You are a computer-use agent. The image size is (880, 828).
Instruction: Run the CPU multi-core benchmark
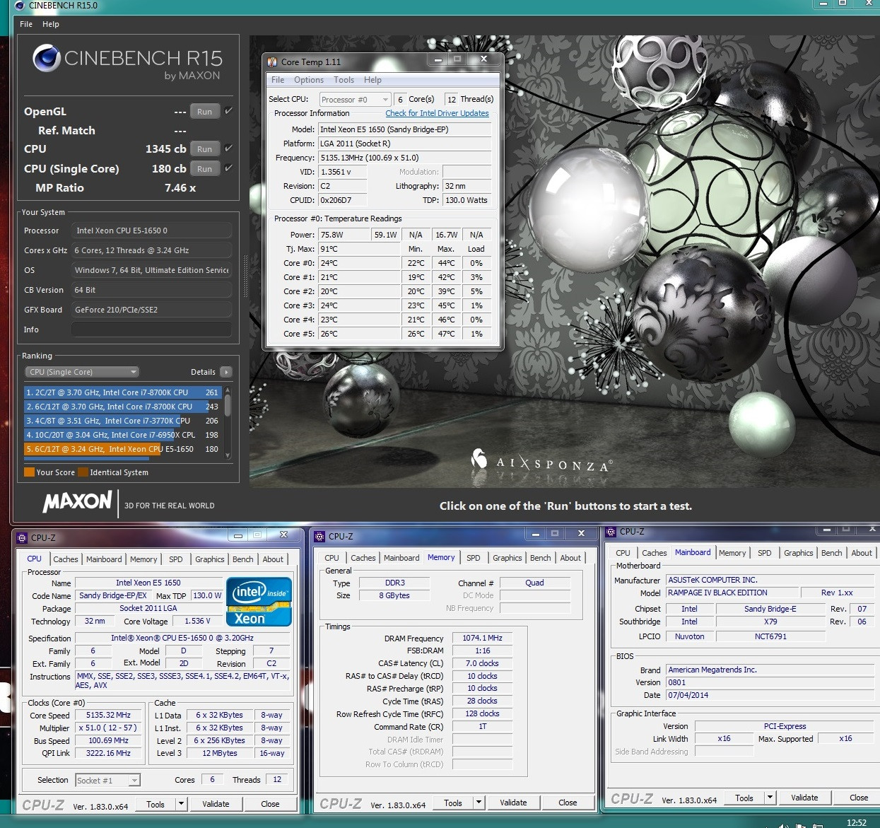204,149
